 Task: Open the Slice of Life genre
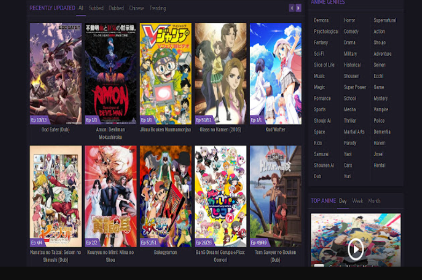pos(324,65)
